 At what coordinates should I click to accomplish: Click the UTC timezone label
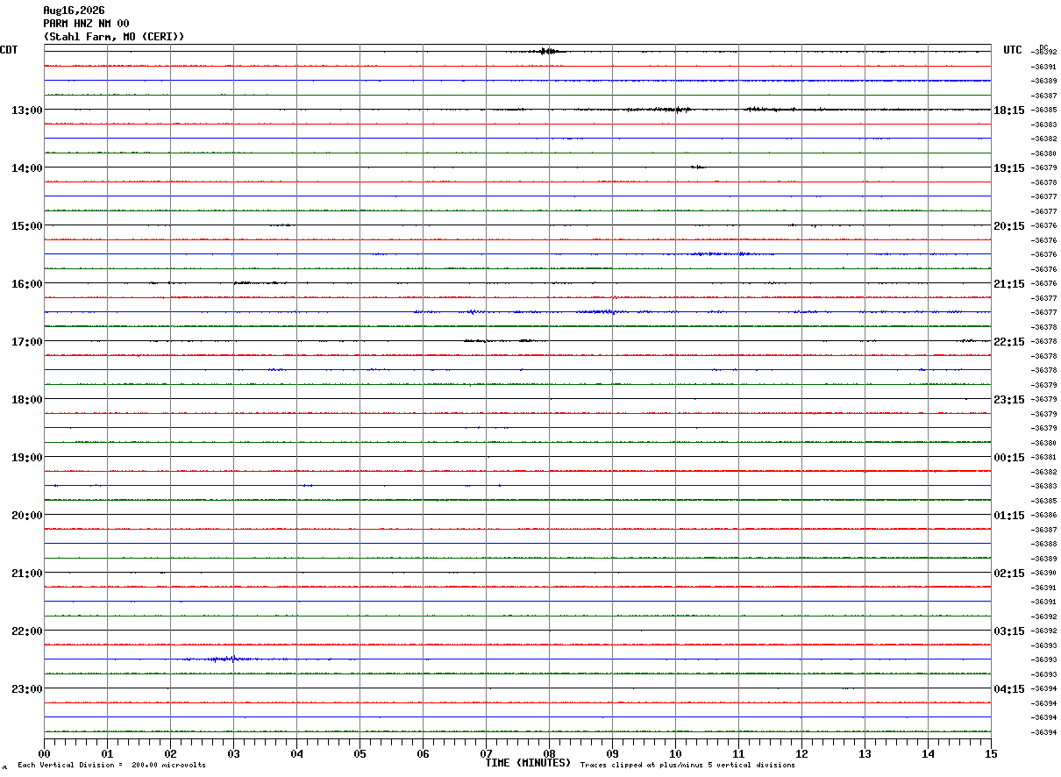(1013, 50)
